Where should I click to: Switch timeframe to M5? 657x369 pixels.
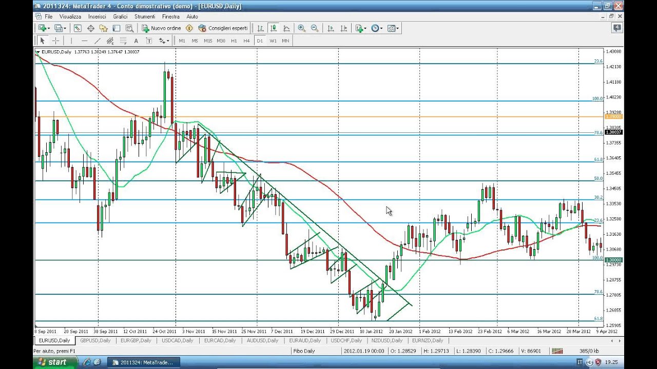195,40
